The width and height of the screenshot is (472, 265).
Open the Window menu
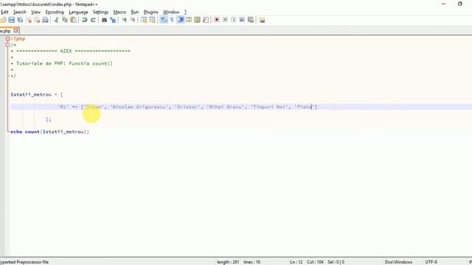[171, 12]
